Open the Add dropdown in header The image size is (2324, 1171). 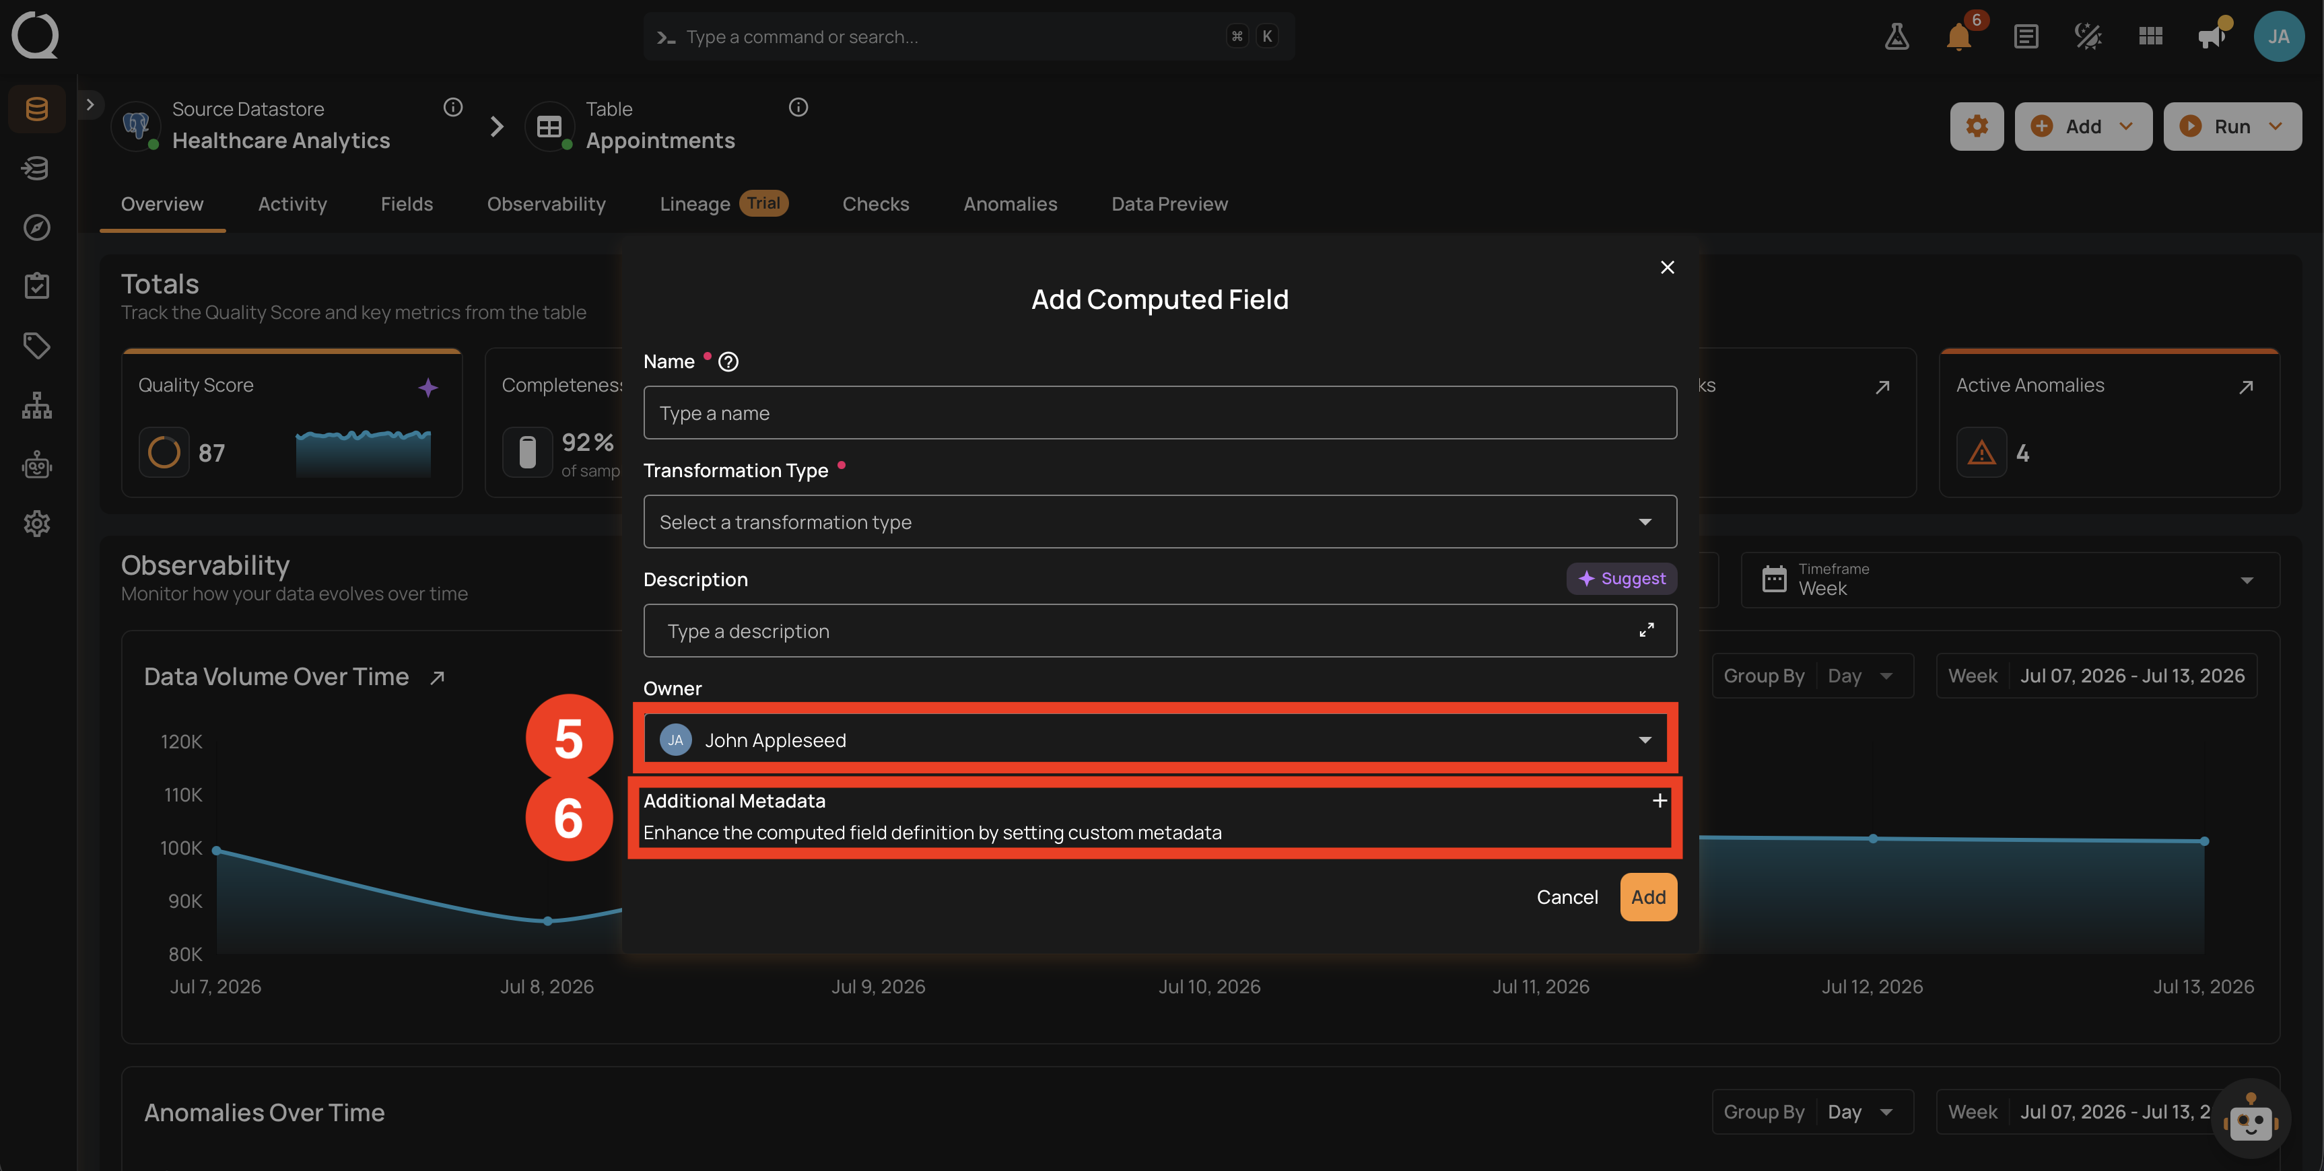tap(2083, 127)
